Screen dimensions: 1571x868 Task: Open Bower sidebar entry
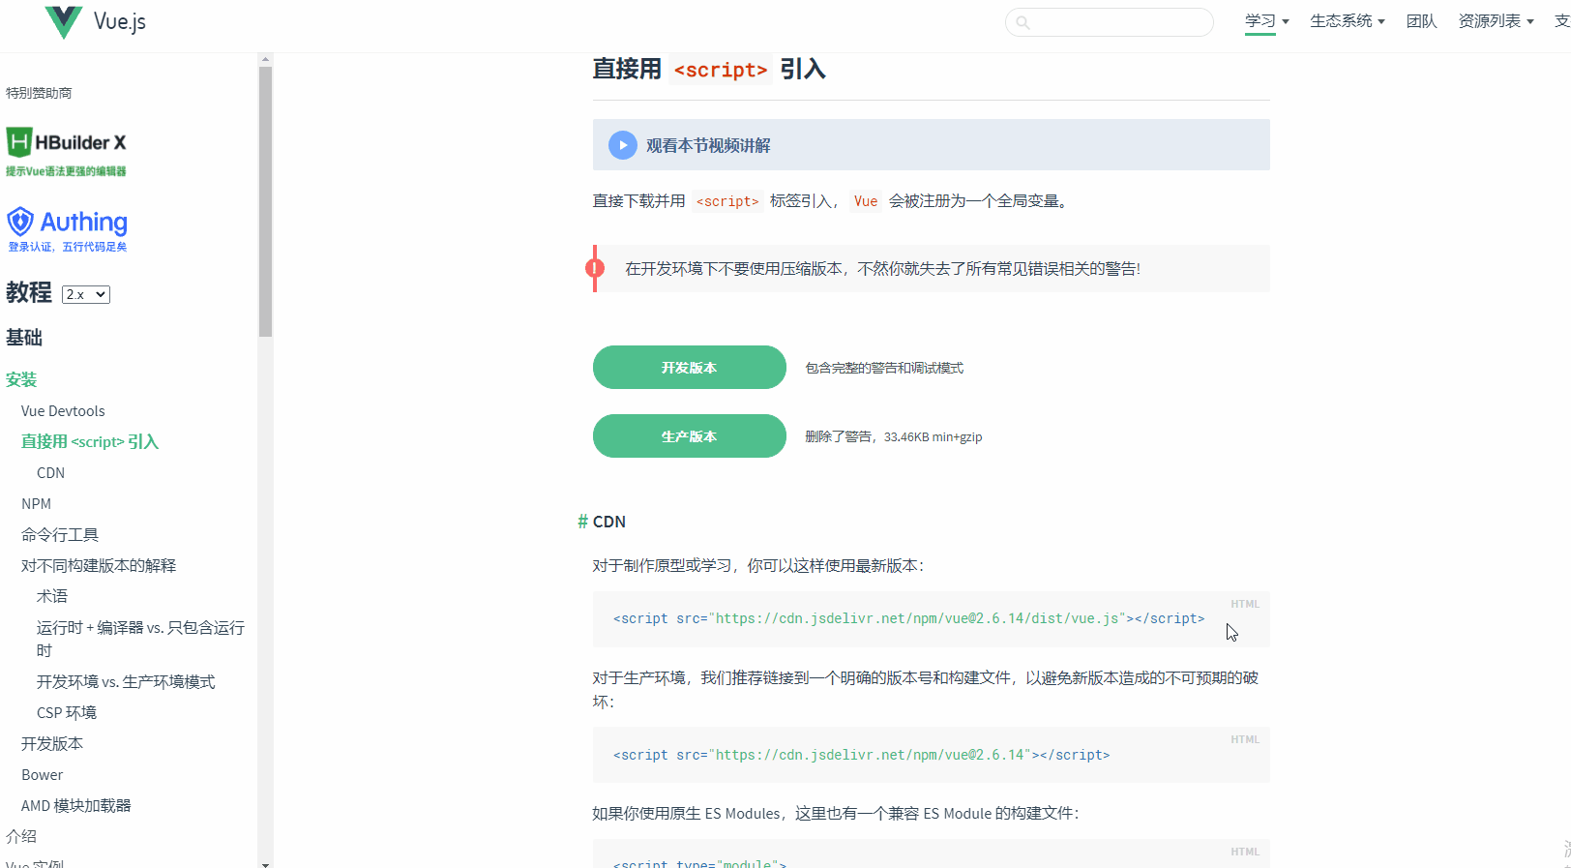tap(42, 774)
